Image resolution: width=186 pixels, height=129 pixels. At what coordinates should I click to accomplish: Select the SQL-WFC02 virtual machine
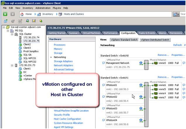tap(30, 62)
